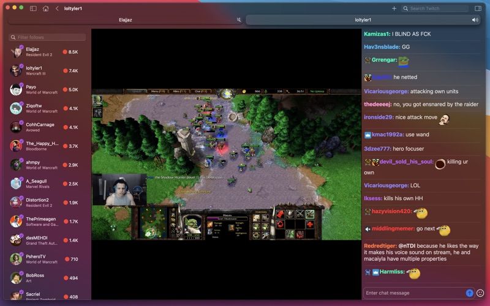Click the back chevron arrow
The image size is (490, 306).
(57, 9)
